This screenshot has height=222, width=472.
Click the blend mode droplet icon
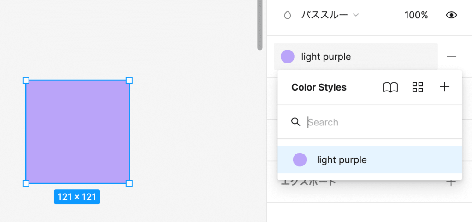(x=288, y=15)
